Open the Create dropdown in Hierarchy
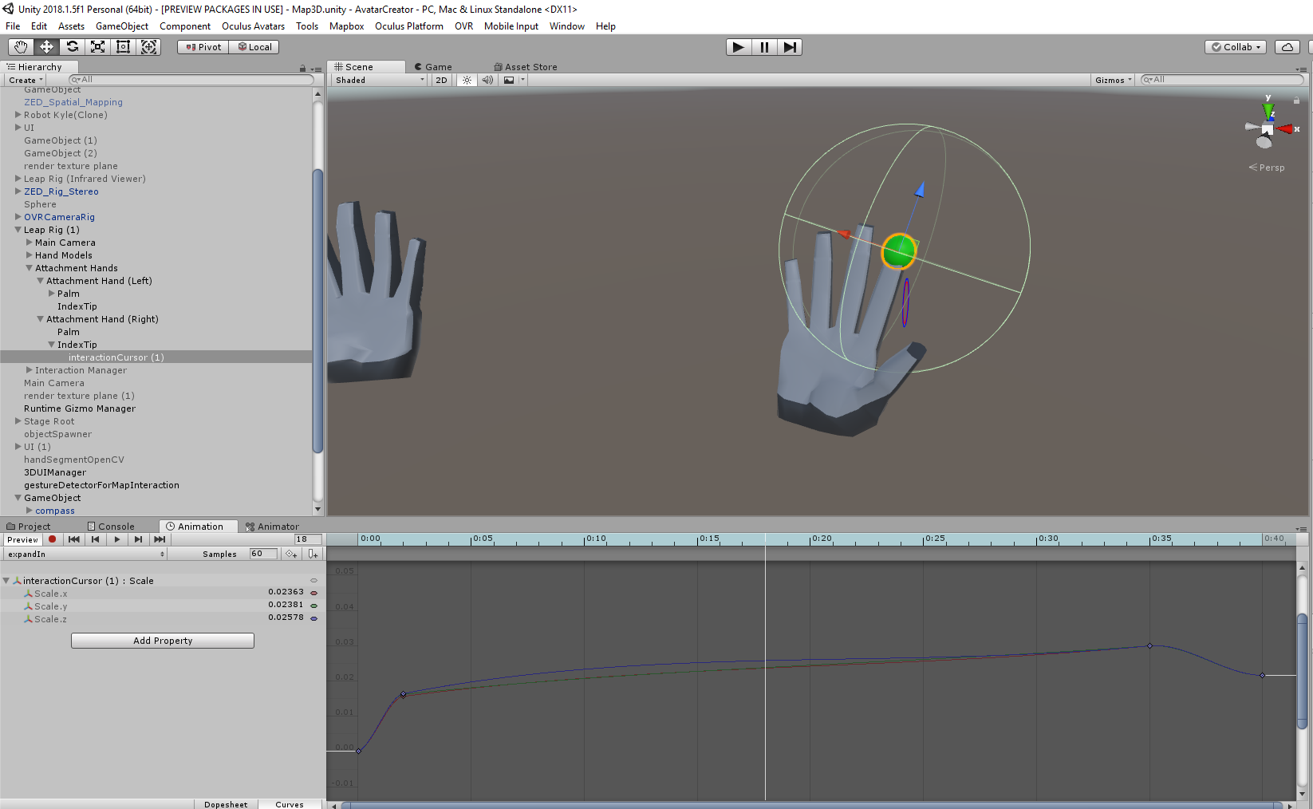The image size is (1313, 809). (x=26, y=80)
